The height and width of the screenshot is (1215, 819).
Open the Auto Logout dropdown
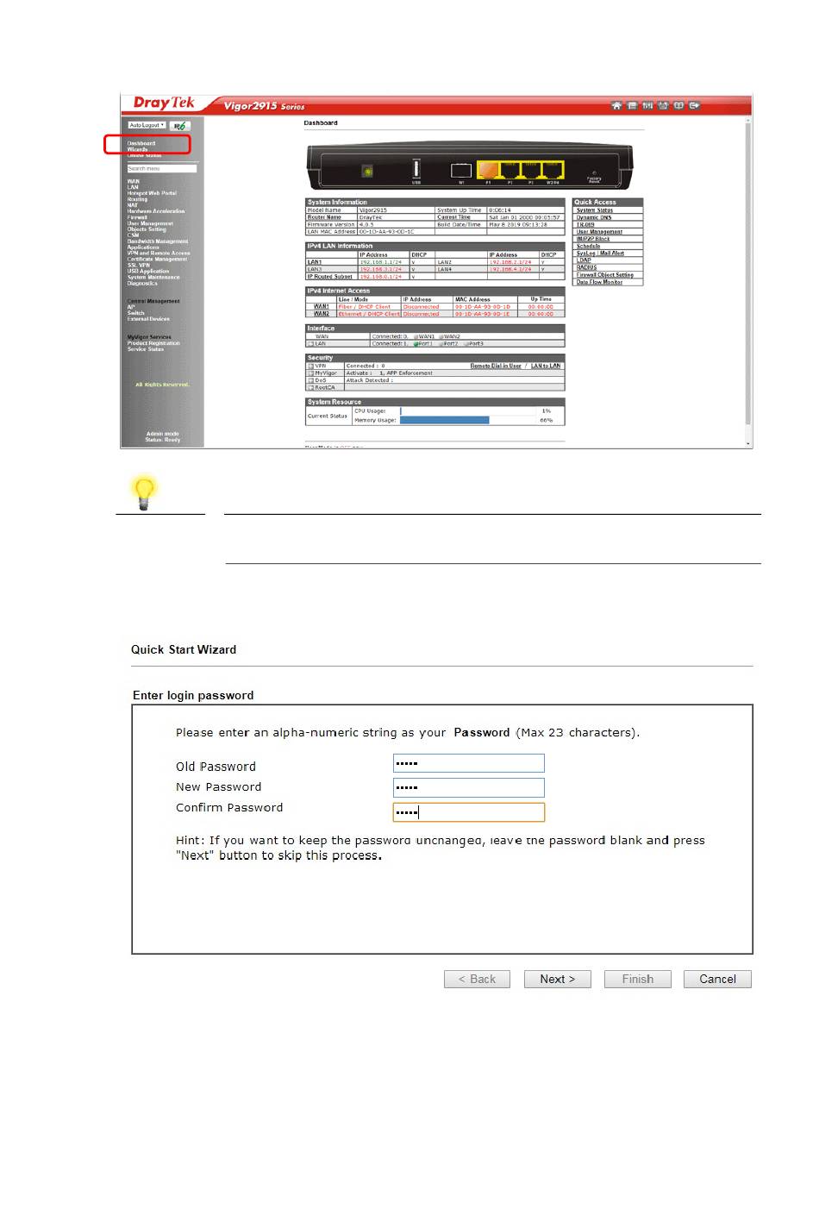point(147,125)
